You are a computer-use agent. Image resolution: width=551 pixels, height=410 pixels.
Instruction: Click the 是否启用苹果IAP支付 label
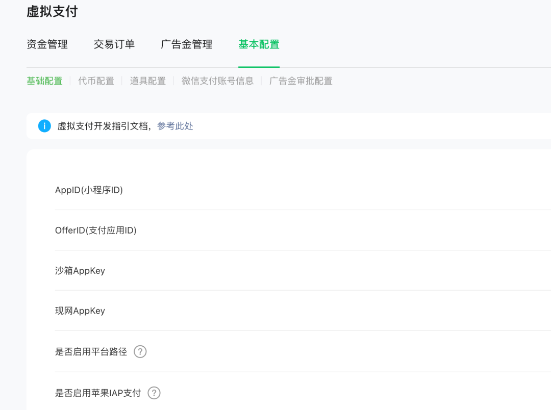coord(98,393)
